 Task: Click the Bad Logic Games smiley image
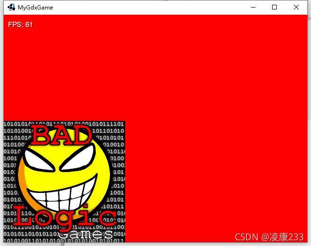[x=64, y=182]
